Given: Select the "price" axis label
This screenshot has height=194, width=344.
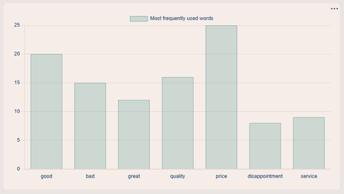Looking at the screenshot, I should coord(221,176).
